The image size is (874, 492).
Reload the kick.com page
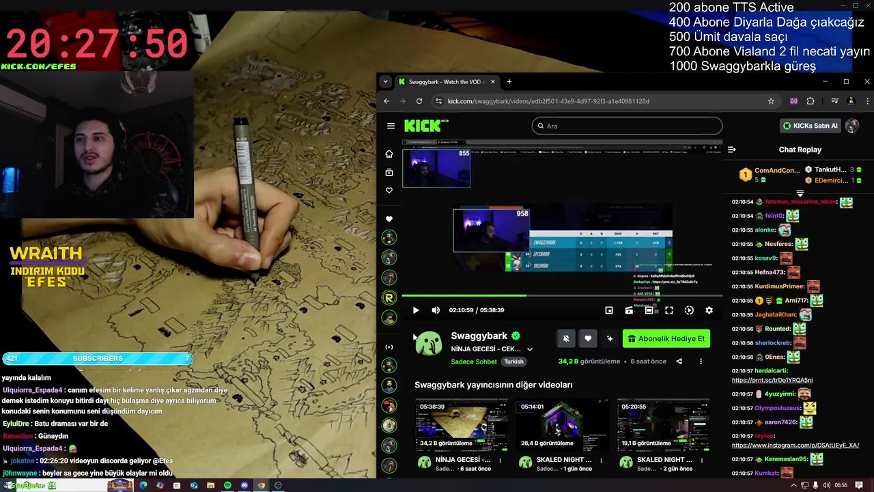pyautogui.click(x=419, y=101)
